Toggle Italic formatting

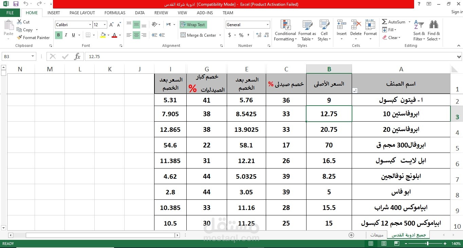(66, 35)
